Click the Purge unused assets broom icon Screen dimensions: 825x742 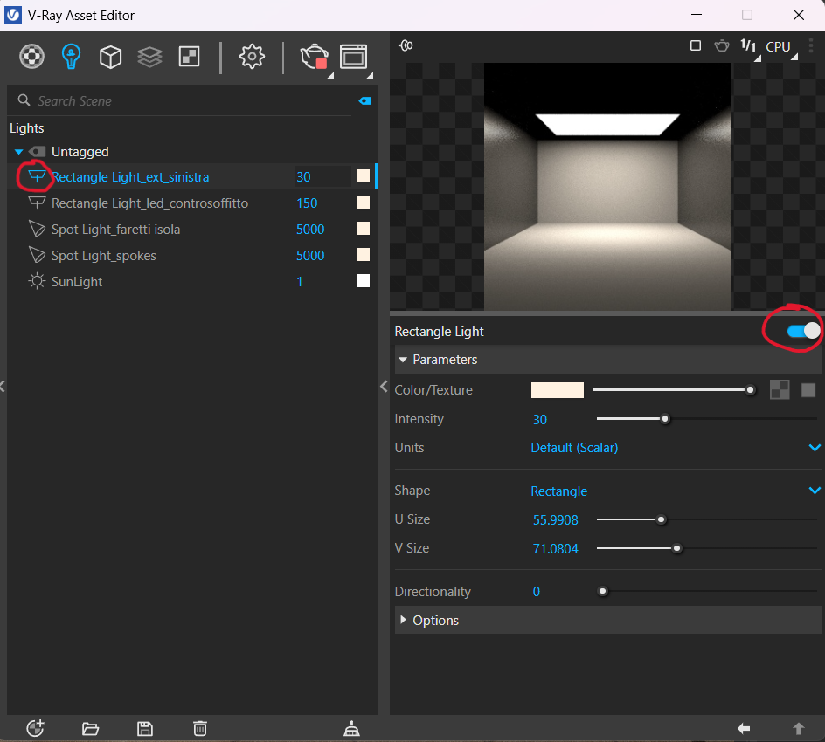pyautogui.click(x=351, y=729)
